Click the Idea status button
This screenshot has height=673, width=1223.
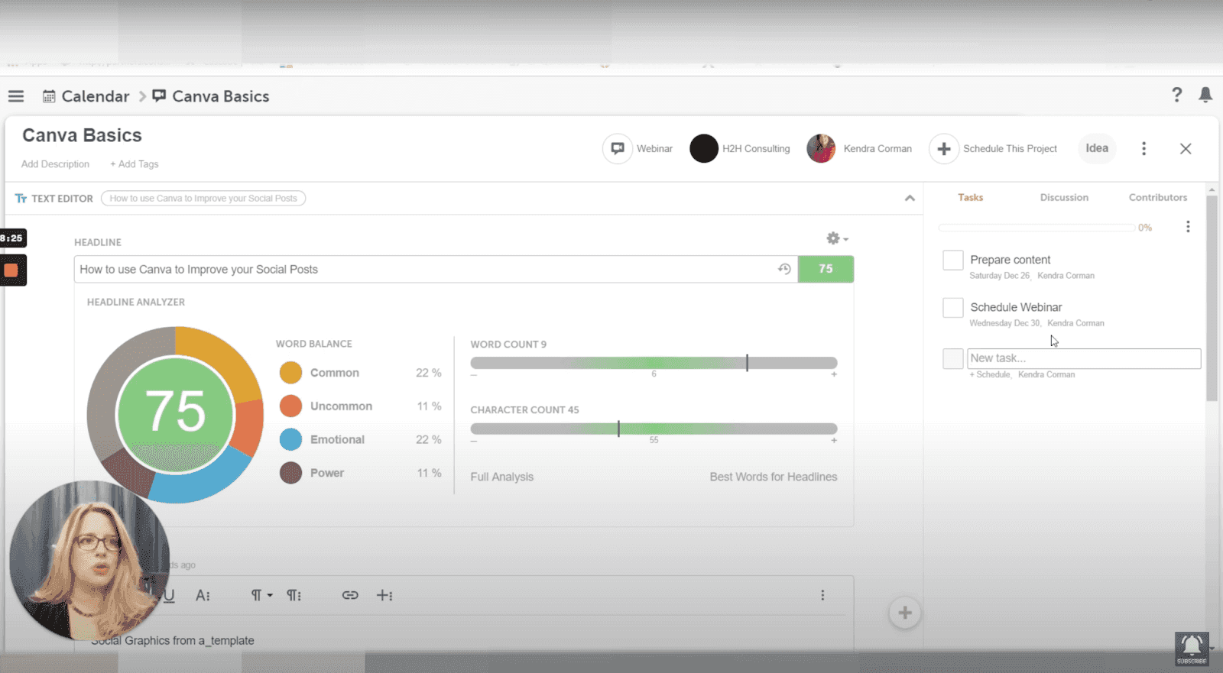click(1097, 148)
